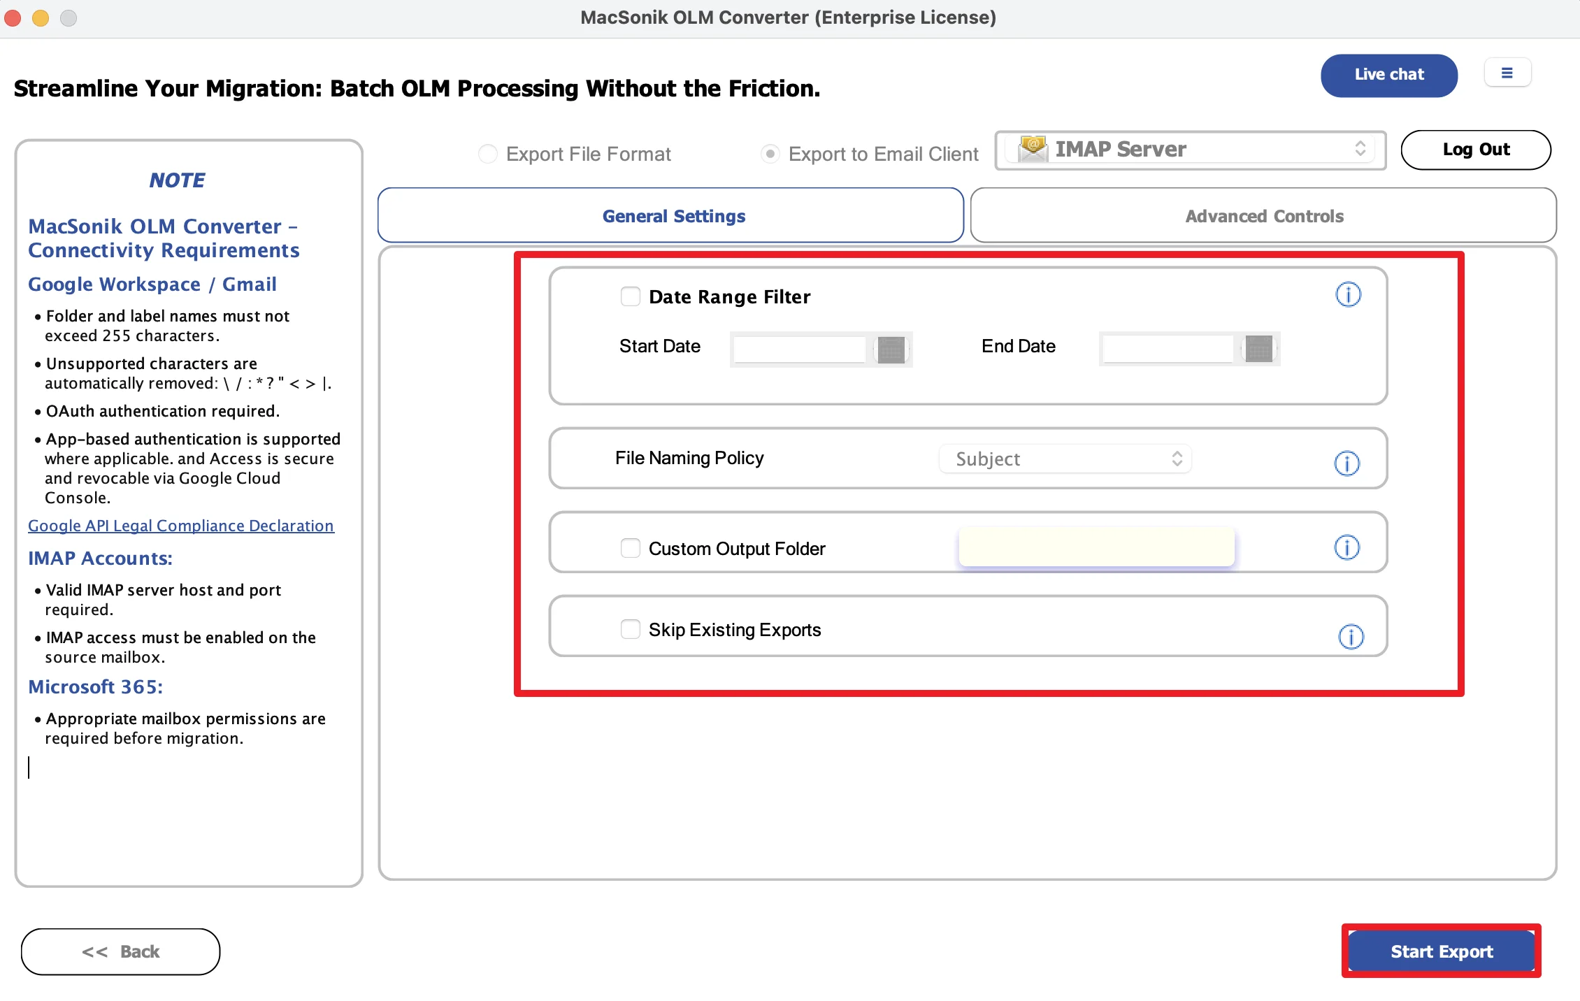Click the 'OAuth authentication required.' note
The image size is (1580, 1001).
coord(162,411)
